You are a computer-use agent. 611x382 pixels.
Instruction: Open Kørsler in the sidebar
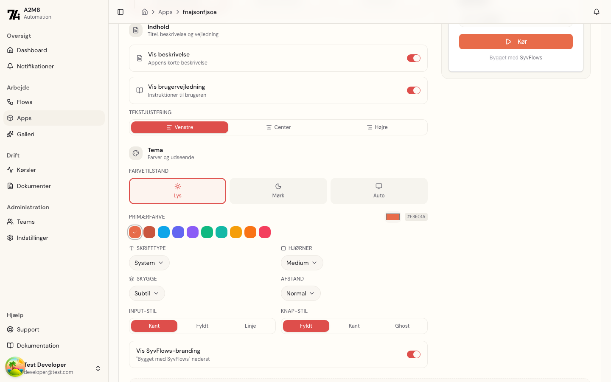(26, 170)
